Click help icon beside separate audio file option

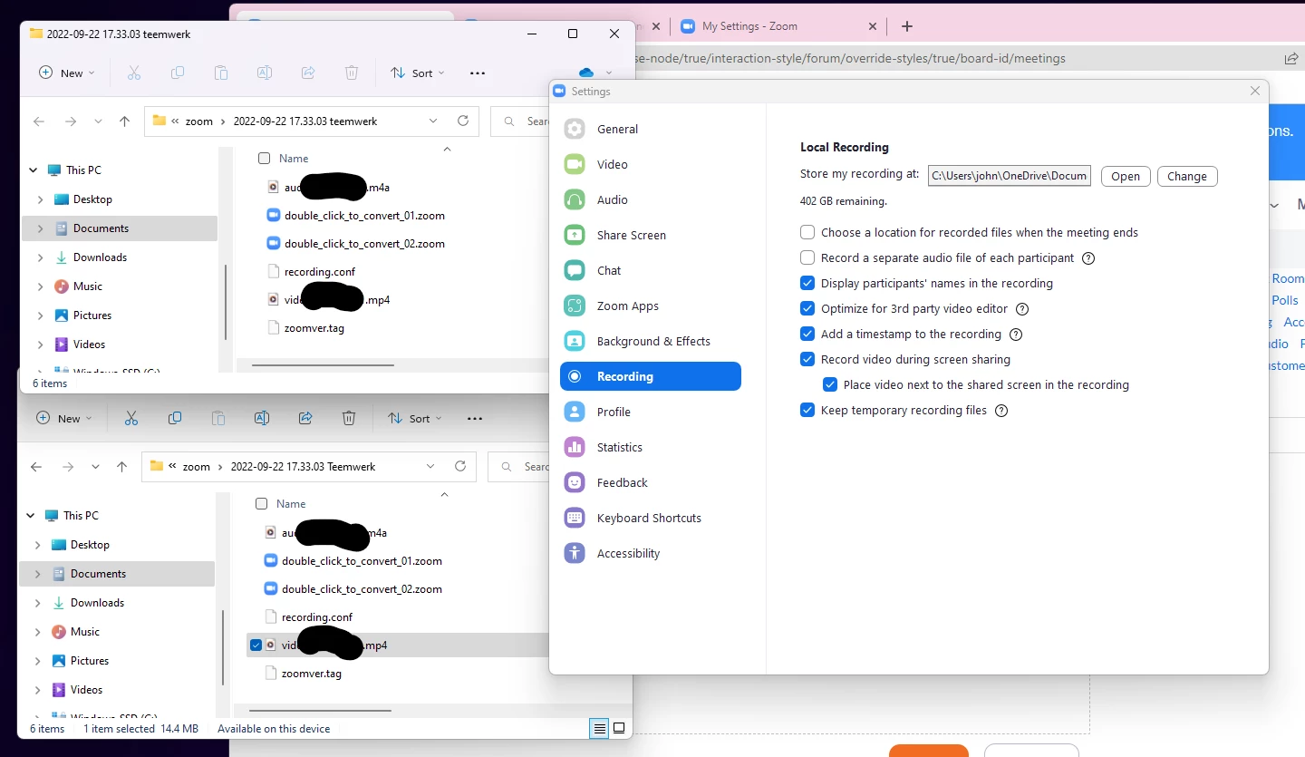pyautogui.click(x=1088, y=257)
